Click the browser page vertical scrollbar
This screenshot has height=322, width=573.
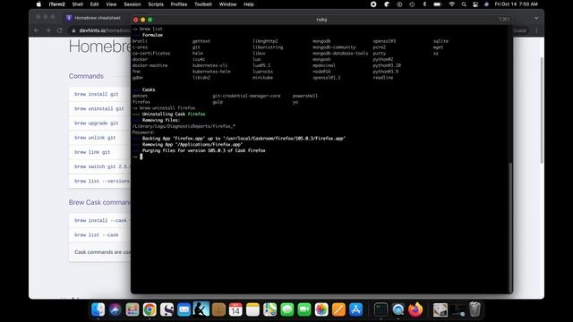tap(542, 109)
